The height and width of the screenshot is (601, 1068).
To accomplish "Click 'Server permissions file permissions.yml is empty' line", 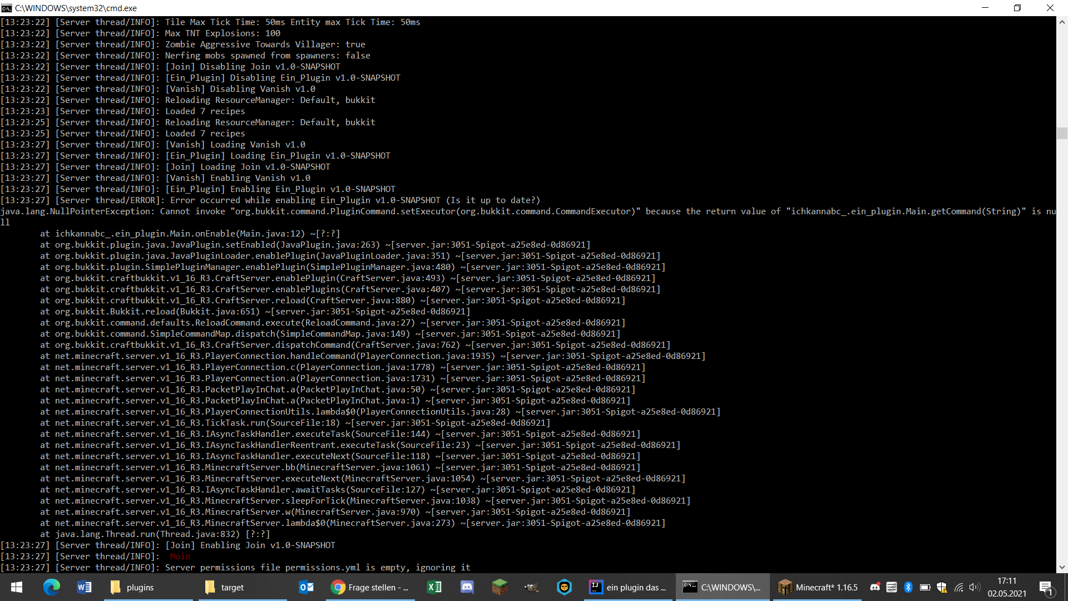I will (x=235, y=568).
